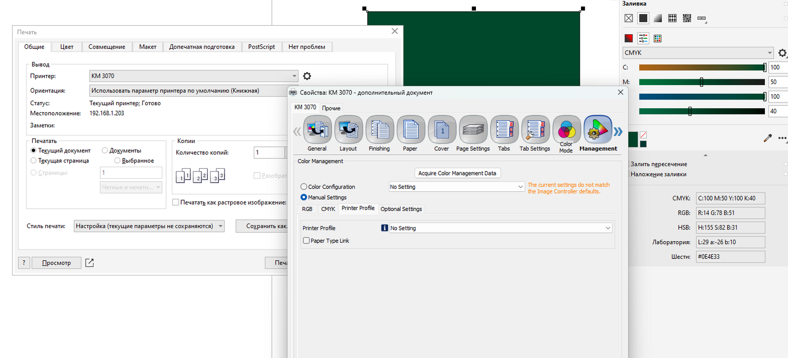The width and height of the screenshot is (788, 358).
Task: Select the eyedropper color picker tool
Action: (767, 138)
